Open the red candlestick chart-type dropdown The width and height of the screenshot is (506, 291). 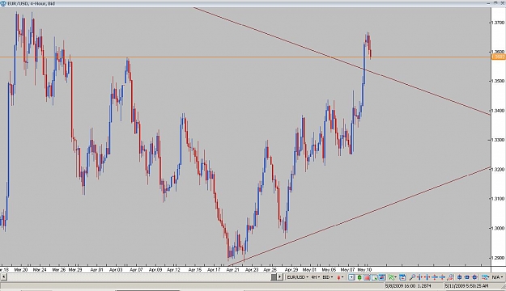click(340, 277)
